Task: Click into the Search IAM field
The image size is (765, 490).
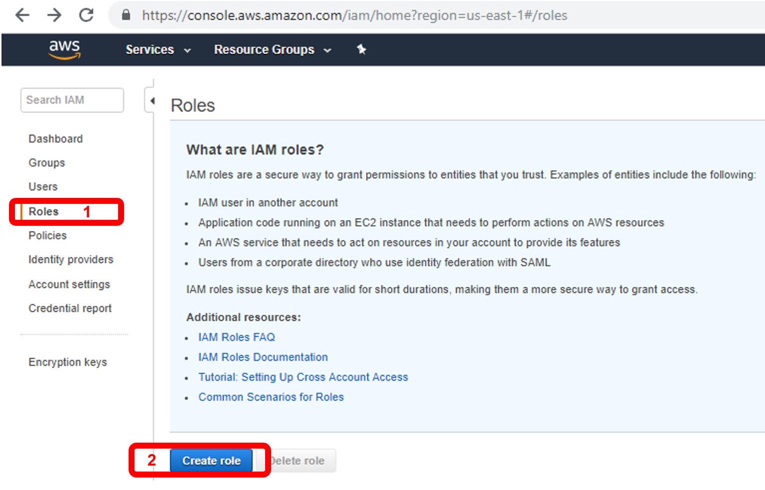Action: coord(72,100)
